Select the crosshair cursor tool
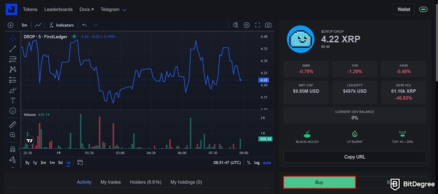This screenshot has width=438, height=194. 13,38
